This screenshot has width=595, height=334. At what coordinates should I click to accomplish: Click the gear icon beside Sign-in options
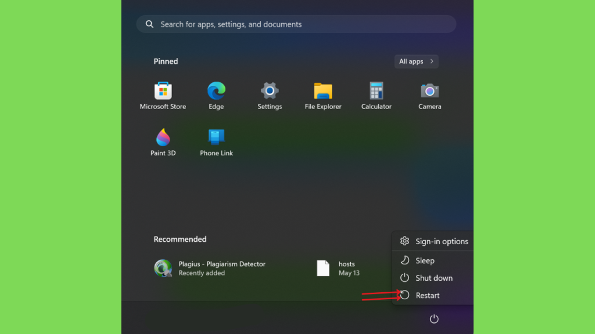click(404, 241)
